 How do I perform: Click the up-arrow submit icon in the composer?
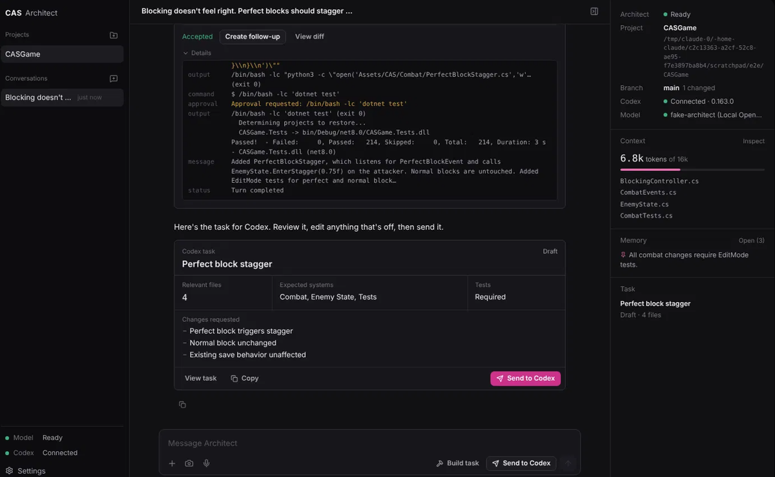tap(568, 463)
